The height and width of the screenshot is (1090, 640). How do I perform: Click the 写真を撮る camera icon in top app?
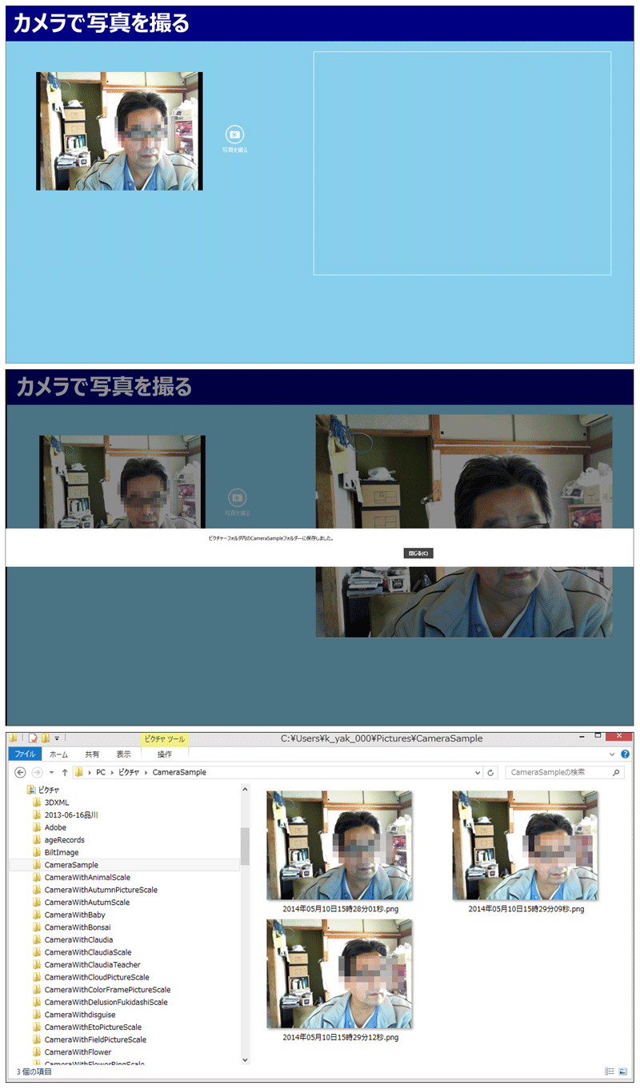tap(234, 135)
